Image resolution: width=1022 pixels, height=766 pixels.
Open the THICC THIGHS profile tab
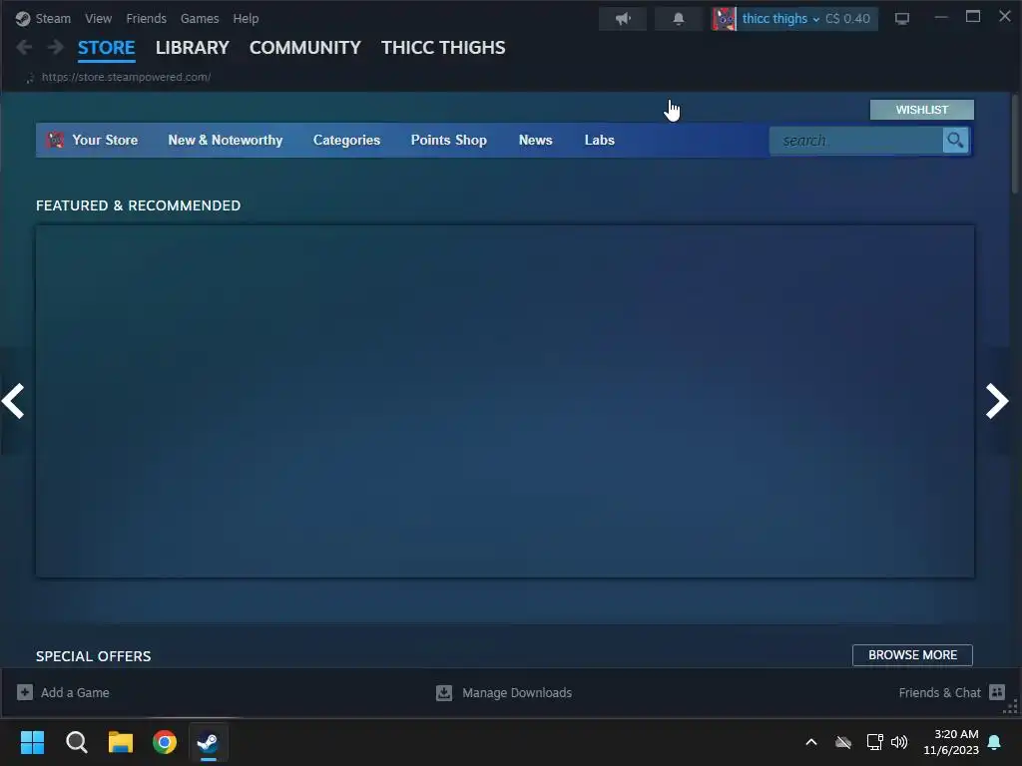click(x=443, y=48)
